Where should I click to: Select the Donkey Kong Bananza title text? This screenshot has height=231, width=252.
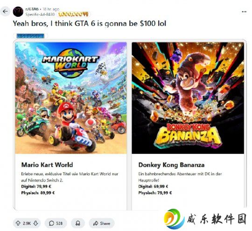[171, 165]
